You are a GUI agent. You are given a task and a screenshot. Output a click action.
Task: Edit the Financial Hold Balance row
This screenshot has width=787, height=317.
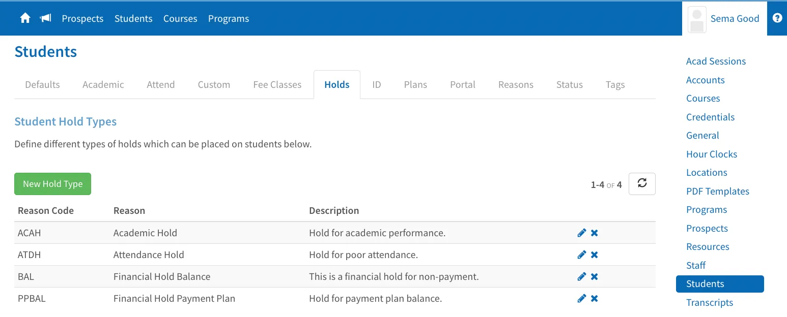click(x=582, y=276)
